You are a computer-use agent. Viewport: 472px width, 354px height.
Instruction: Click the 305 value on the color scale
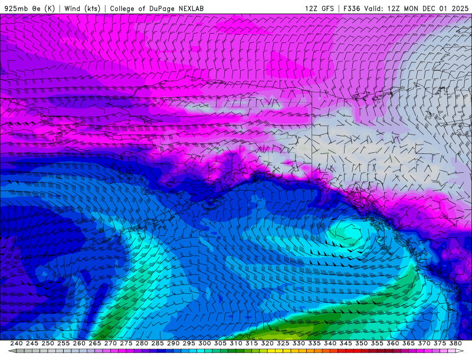[220, 343]
